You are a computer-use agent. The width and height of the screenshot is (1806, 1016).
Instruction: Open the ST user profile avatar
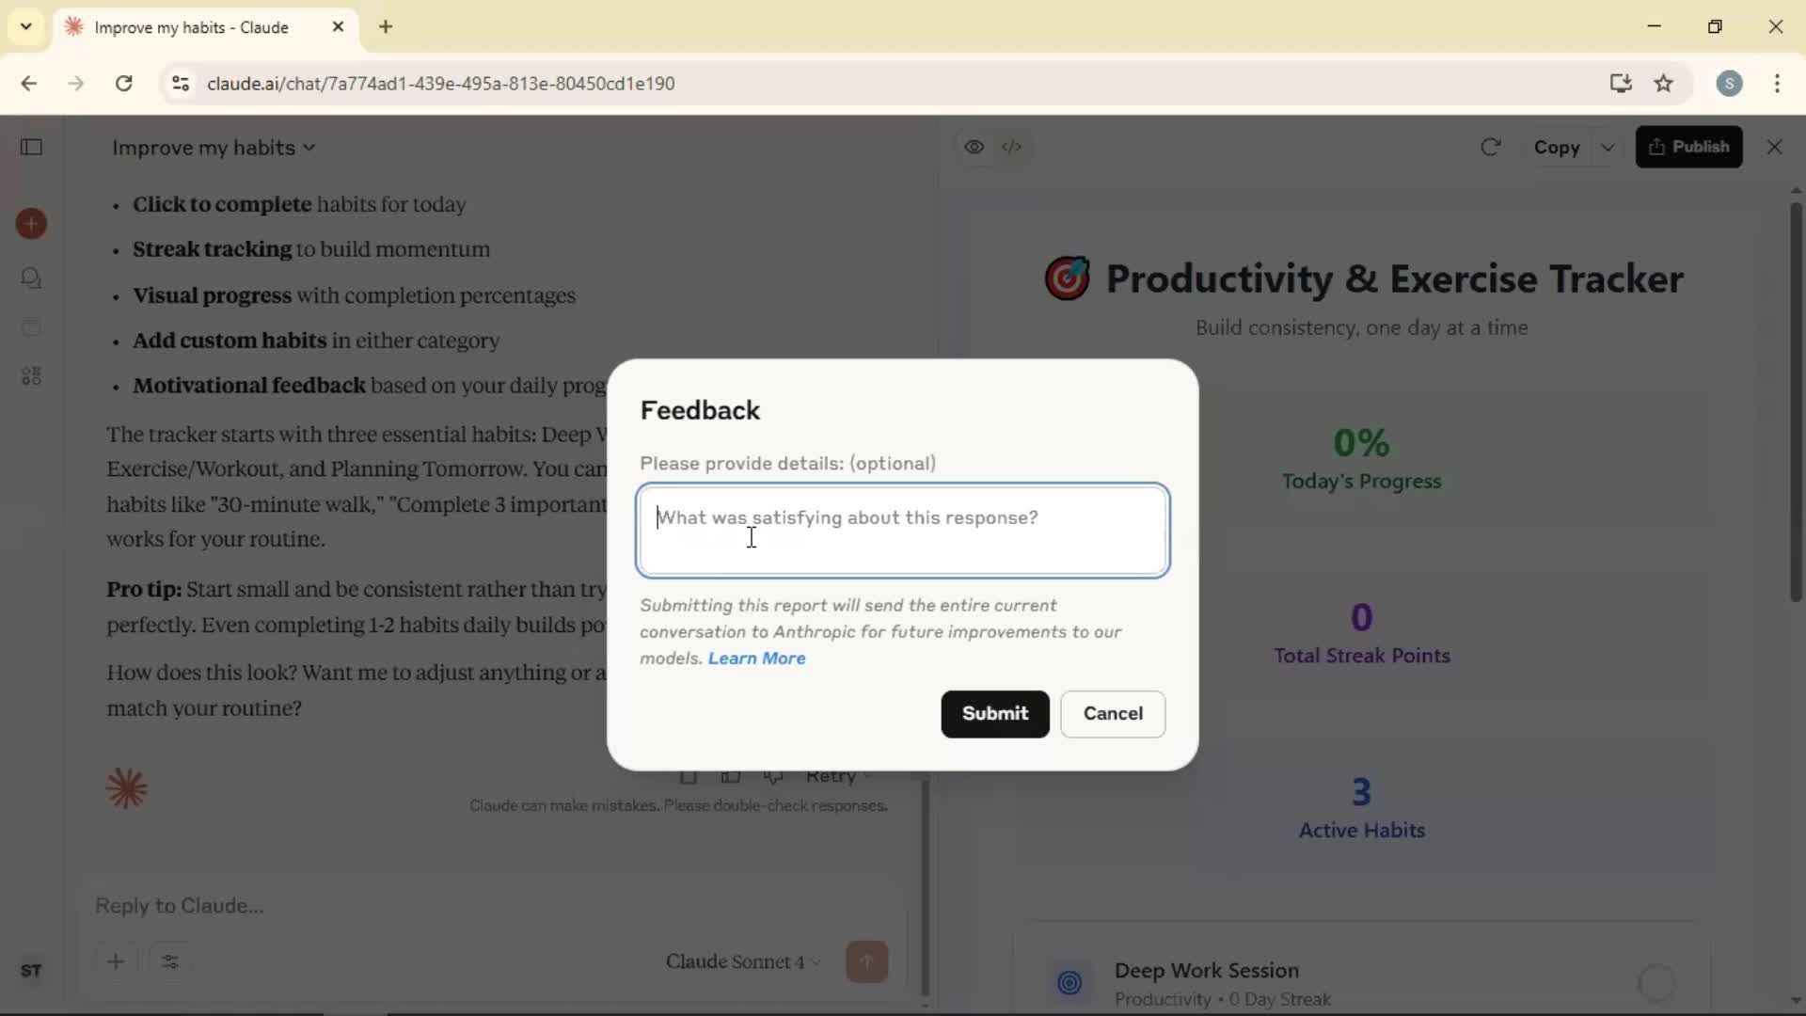click(31, 971)
